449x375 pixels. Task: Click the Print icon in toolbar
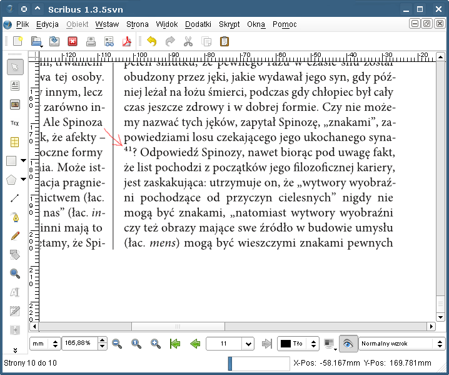pos(91,42)
